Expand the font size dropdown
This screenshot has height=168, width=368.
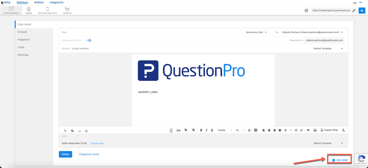coord(240,130)
